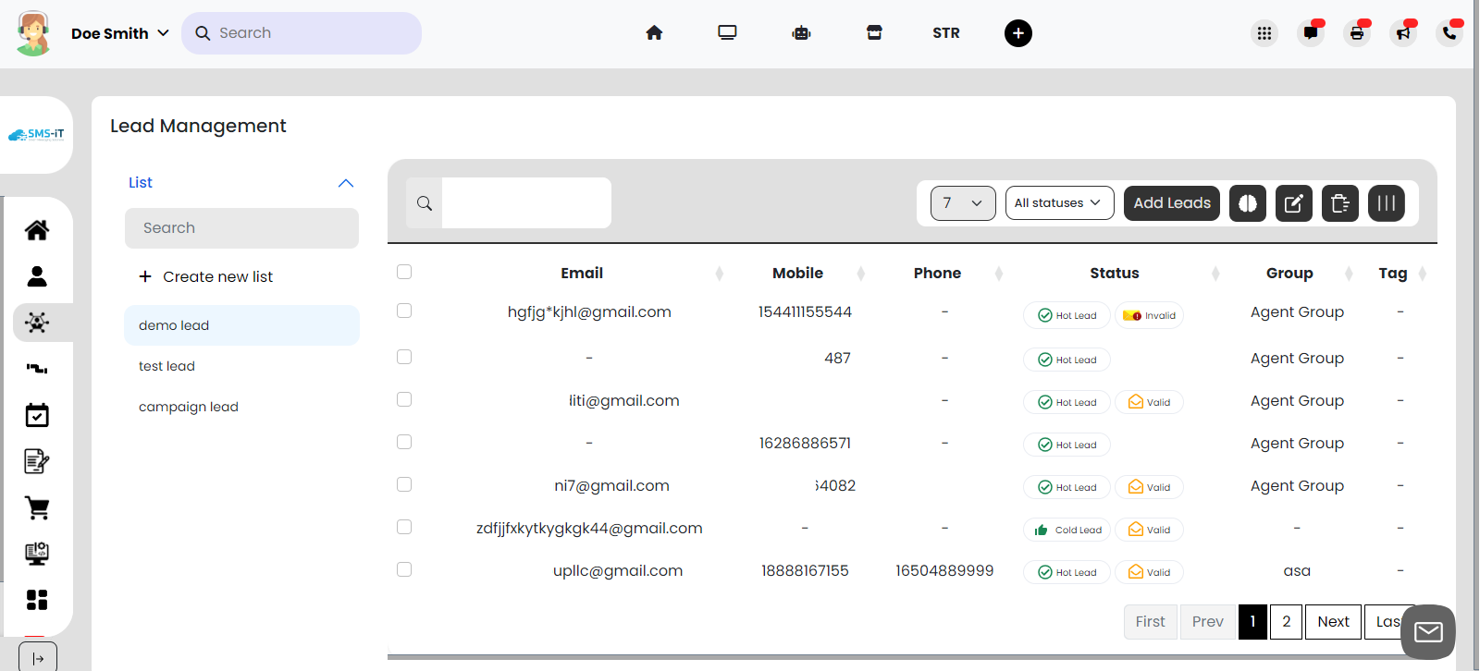Click the columns icon in toolbar
The width and height of the screenshot is (1480, 671).
coord(1386,203)
